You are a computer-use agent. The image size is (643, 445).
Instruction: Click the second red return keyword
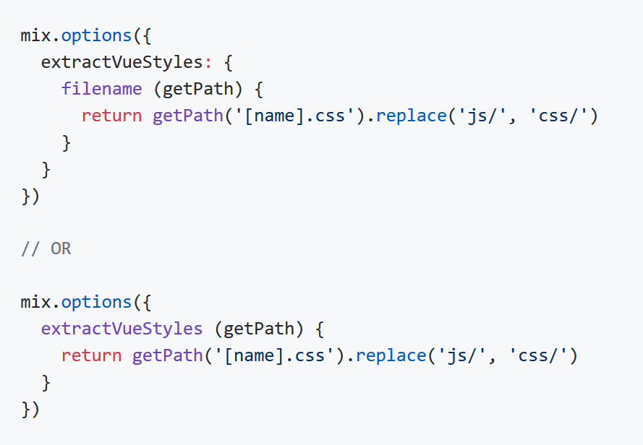click(x=91, y=355)
